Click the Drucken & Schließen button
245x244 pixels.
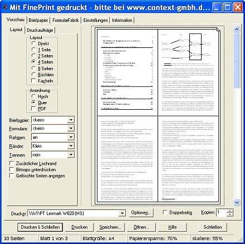[x=40, y=227]
